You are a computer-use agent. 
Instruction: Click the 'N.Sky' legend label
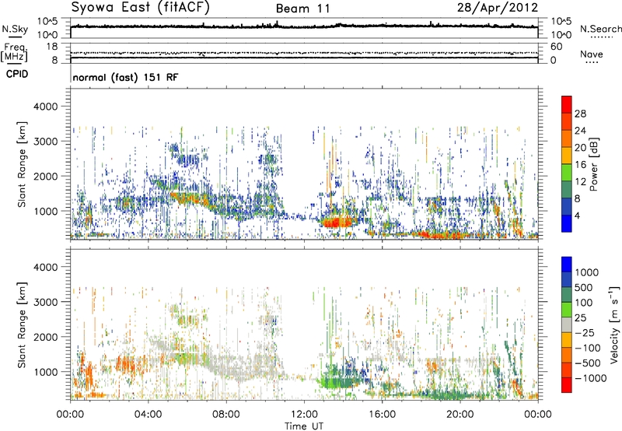15,29
